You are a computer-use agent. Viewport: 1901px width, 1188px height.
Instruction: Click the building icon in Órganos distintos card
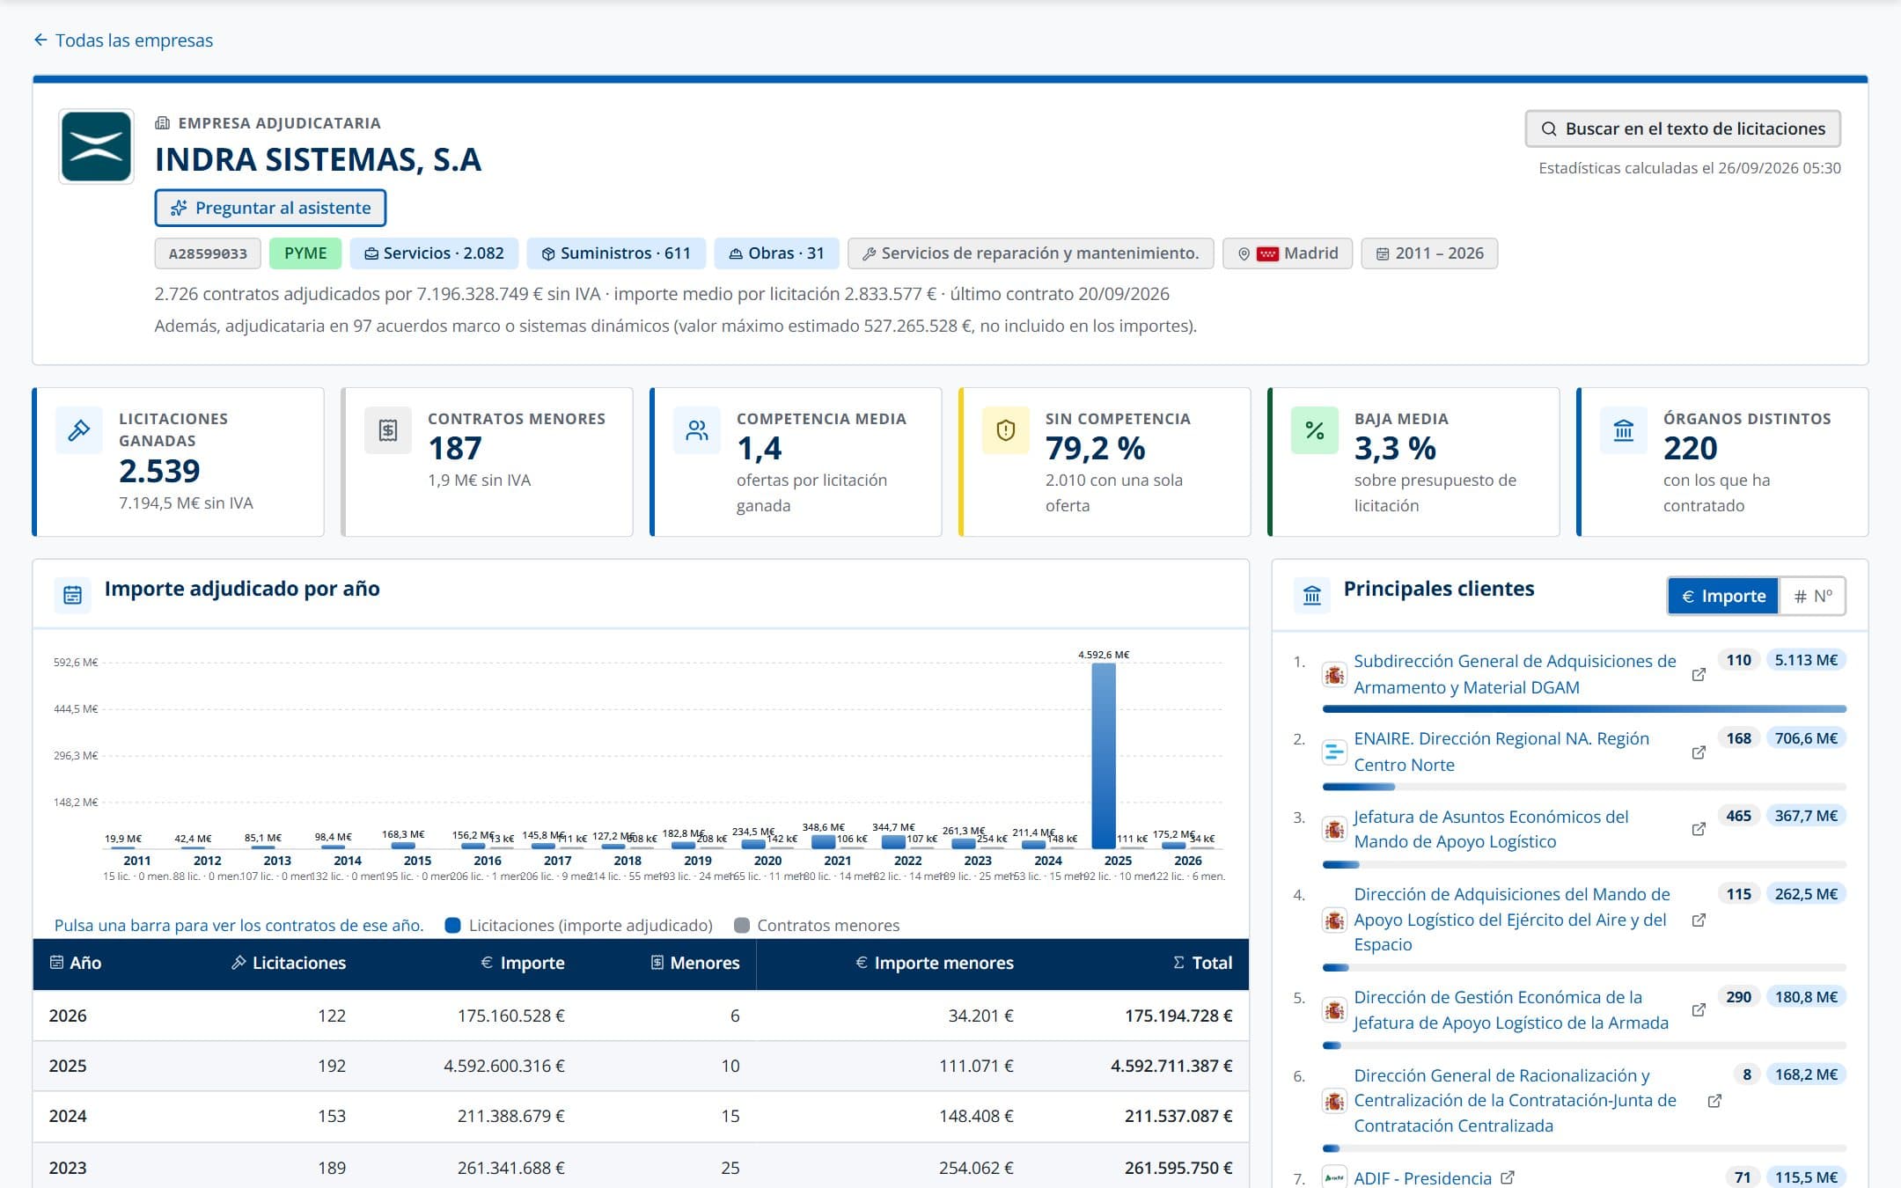(1624, 430)
